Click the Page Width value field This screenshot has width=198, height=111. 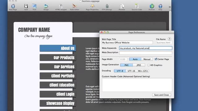[x=123, y=59]
